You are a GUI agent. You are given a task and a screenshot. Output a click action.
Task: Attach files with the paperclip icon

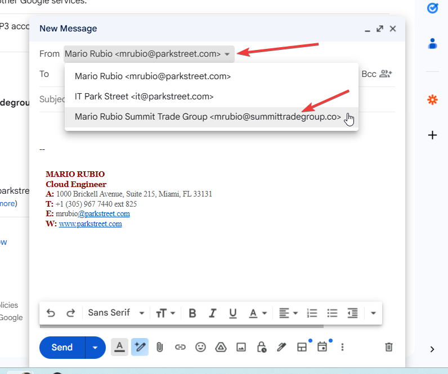click(160, 347)
